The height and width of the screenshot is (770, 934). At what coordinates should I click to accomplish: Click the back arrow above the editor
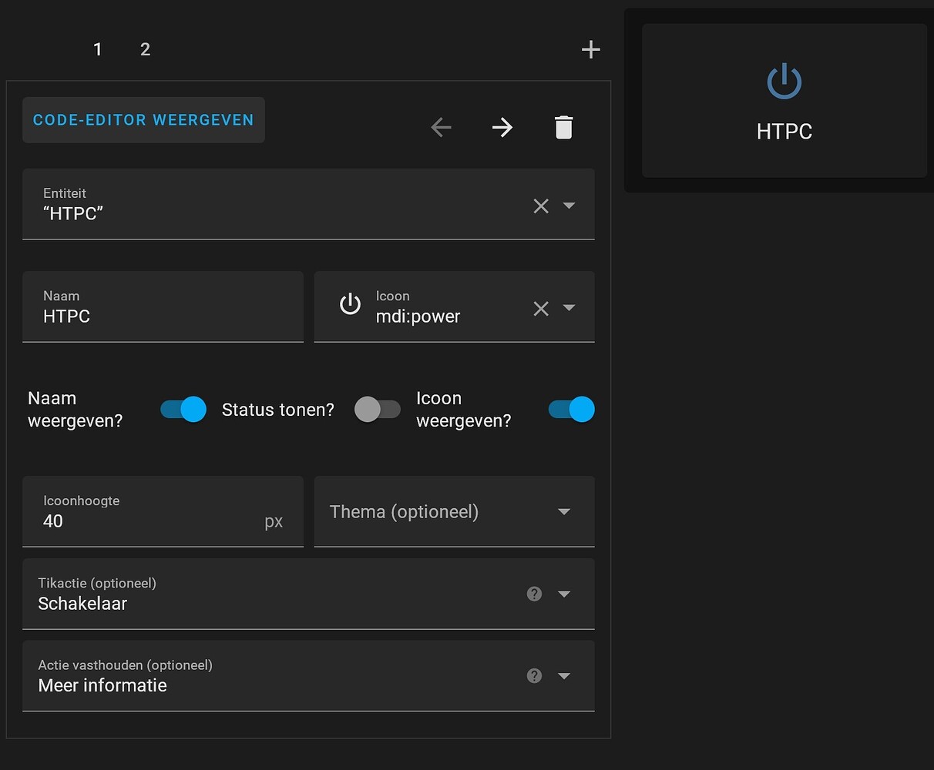pos(441,127)
